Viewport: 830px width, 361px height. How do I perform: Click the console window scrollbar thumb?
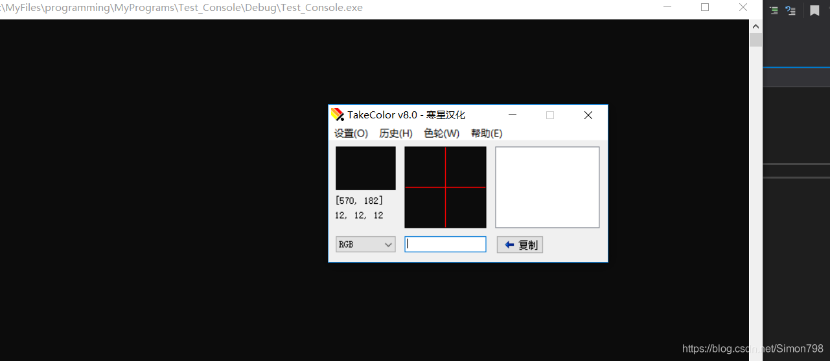pos(755,40)
